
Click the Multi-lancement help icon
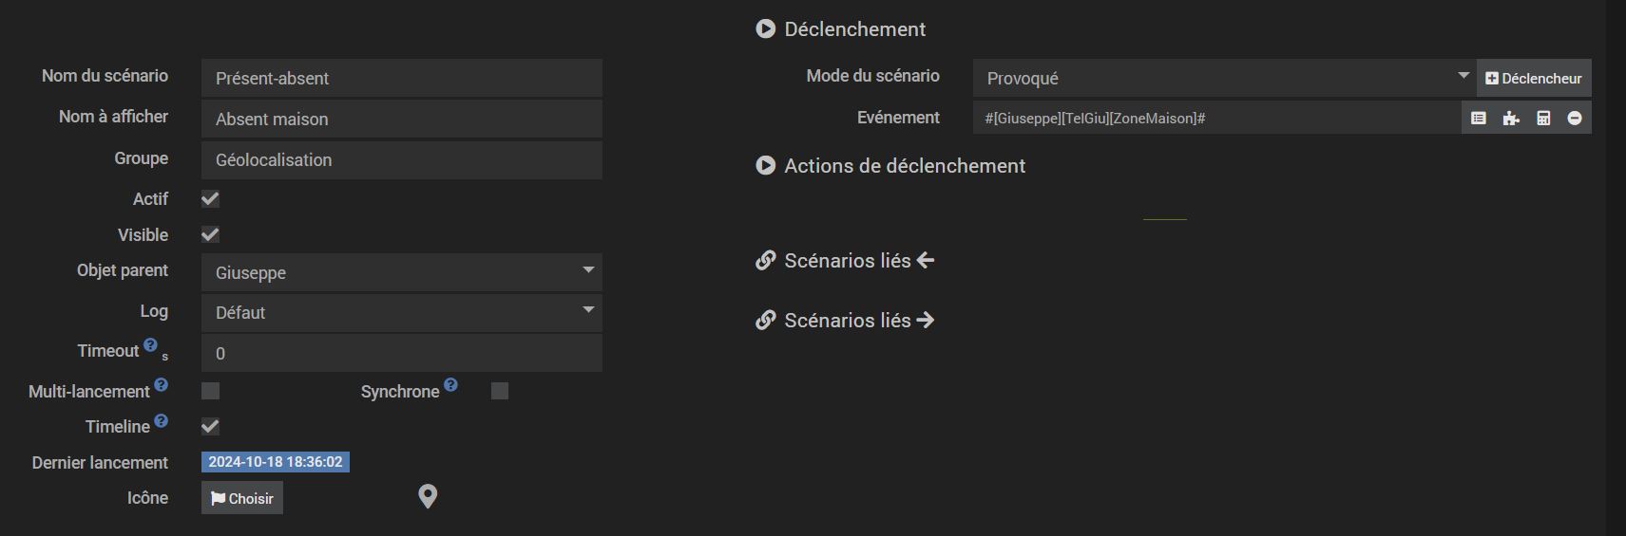click(161, 385)
